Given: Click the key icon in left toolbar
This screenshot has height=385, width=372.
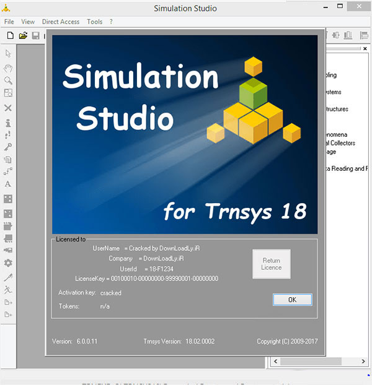Looking at the screenshot, I should pos(8,147).
